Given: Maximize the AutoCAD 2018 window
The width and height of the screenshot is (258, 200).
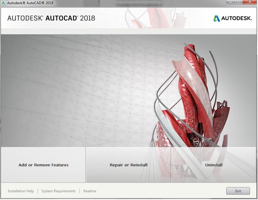Looking at the screenshot, I should (239, 2).
